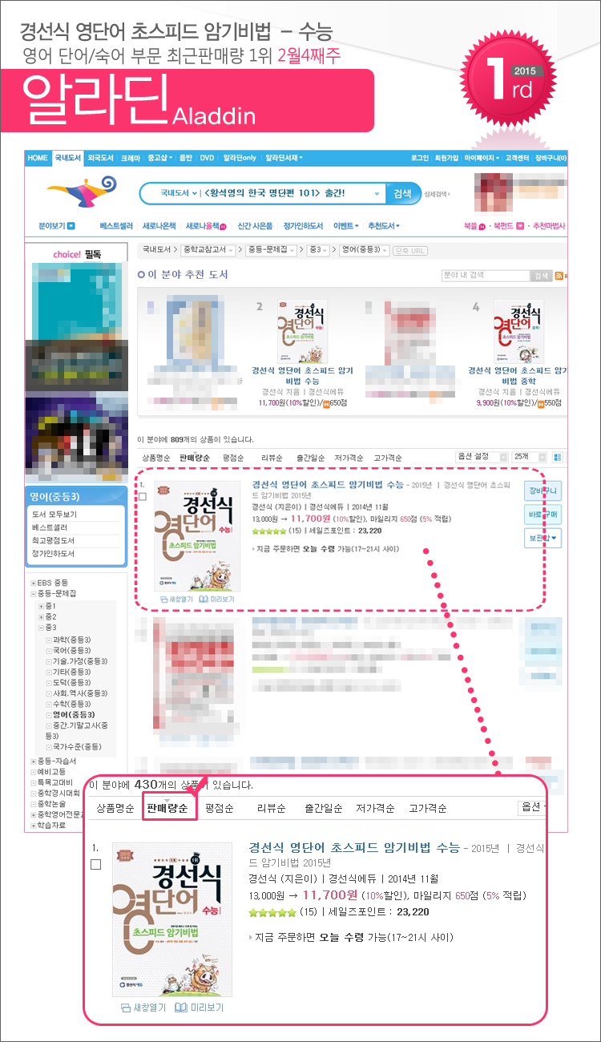Viewport: 601px width, 1042px height.
Task: Click the RSS feed icon beside category search
Action: pyautogui.click(x=558, y=276)
